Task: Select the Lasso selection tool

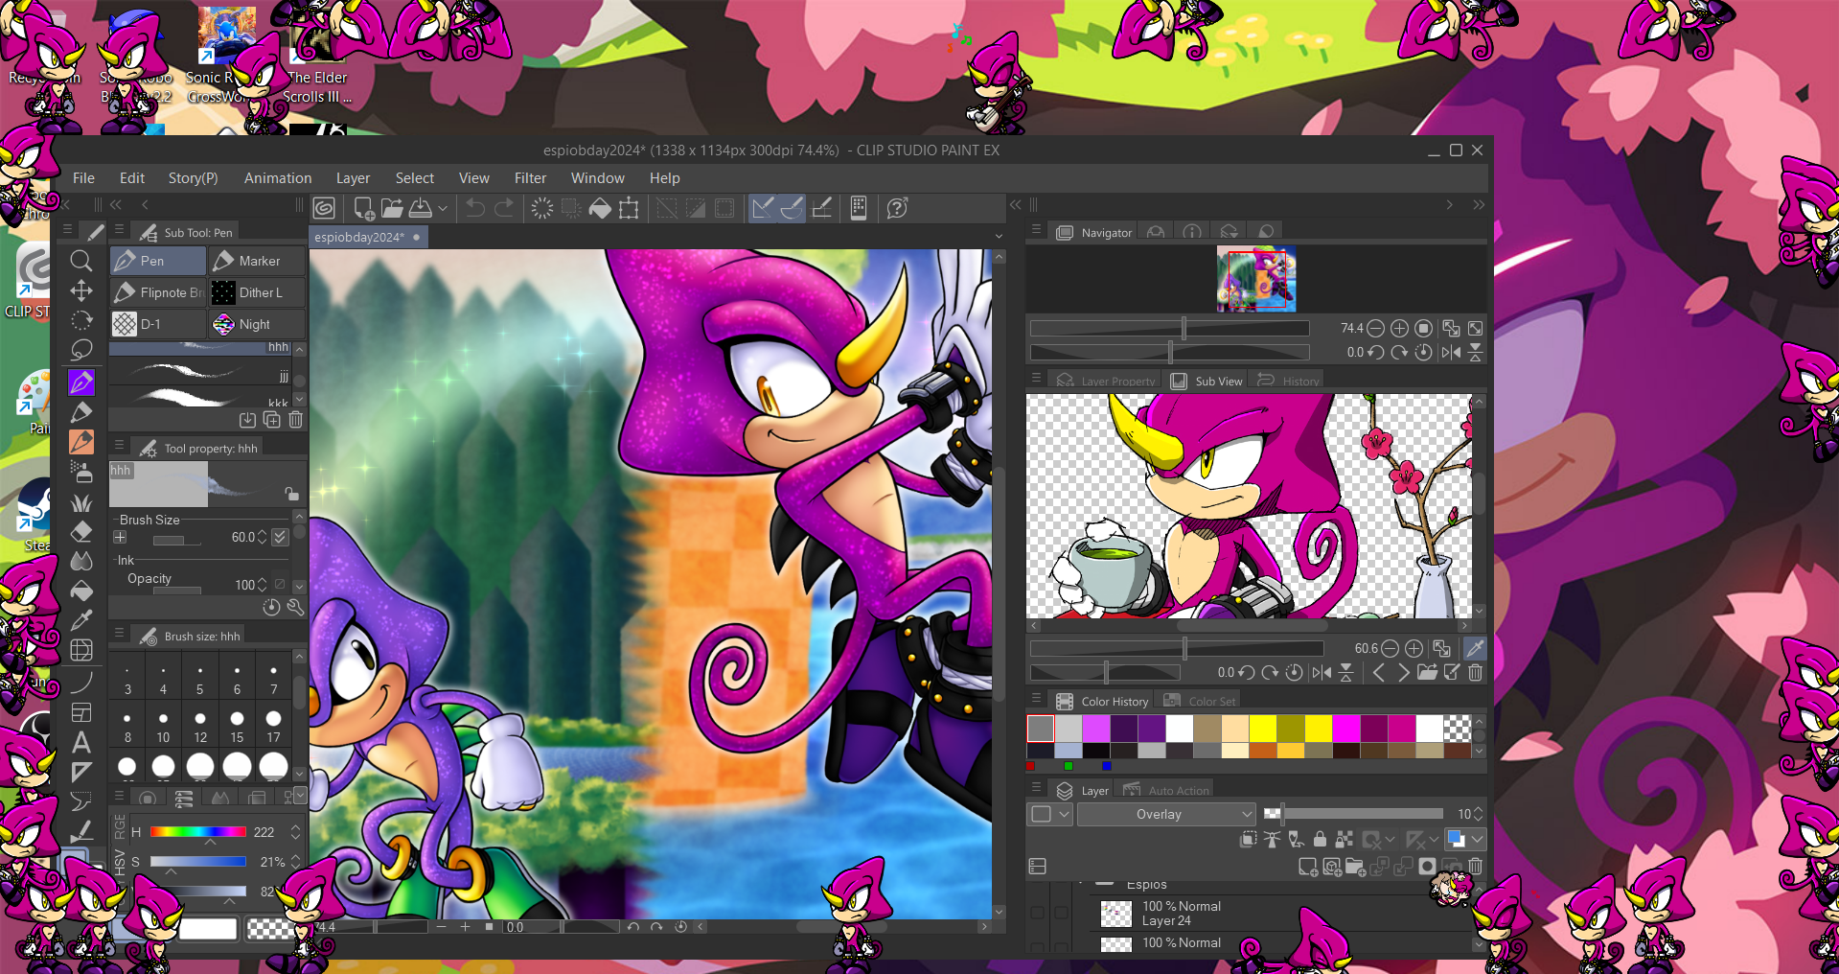Action: click(81, 350)
